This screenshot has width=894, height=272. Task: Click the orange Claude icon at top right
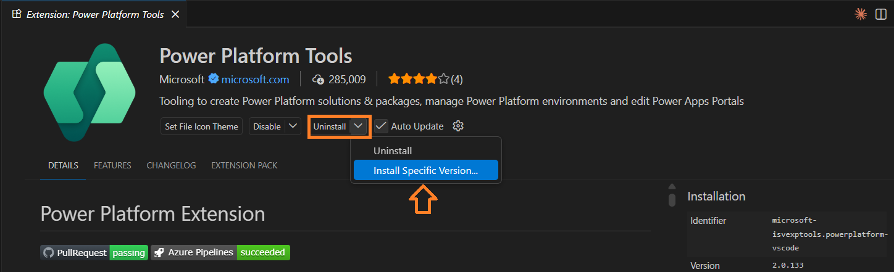(860, 14)
